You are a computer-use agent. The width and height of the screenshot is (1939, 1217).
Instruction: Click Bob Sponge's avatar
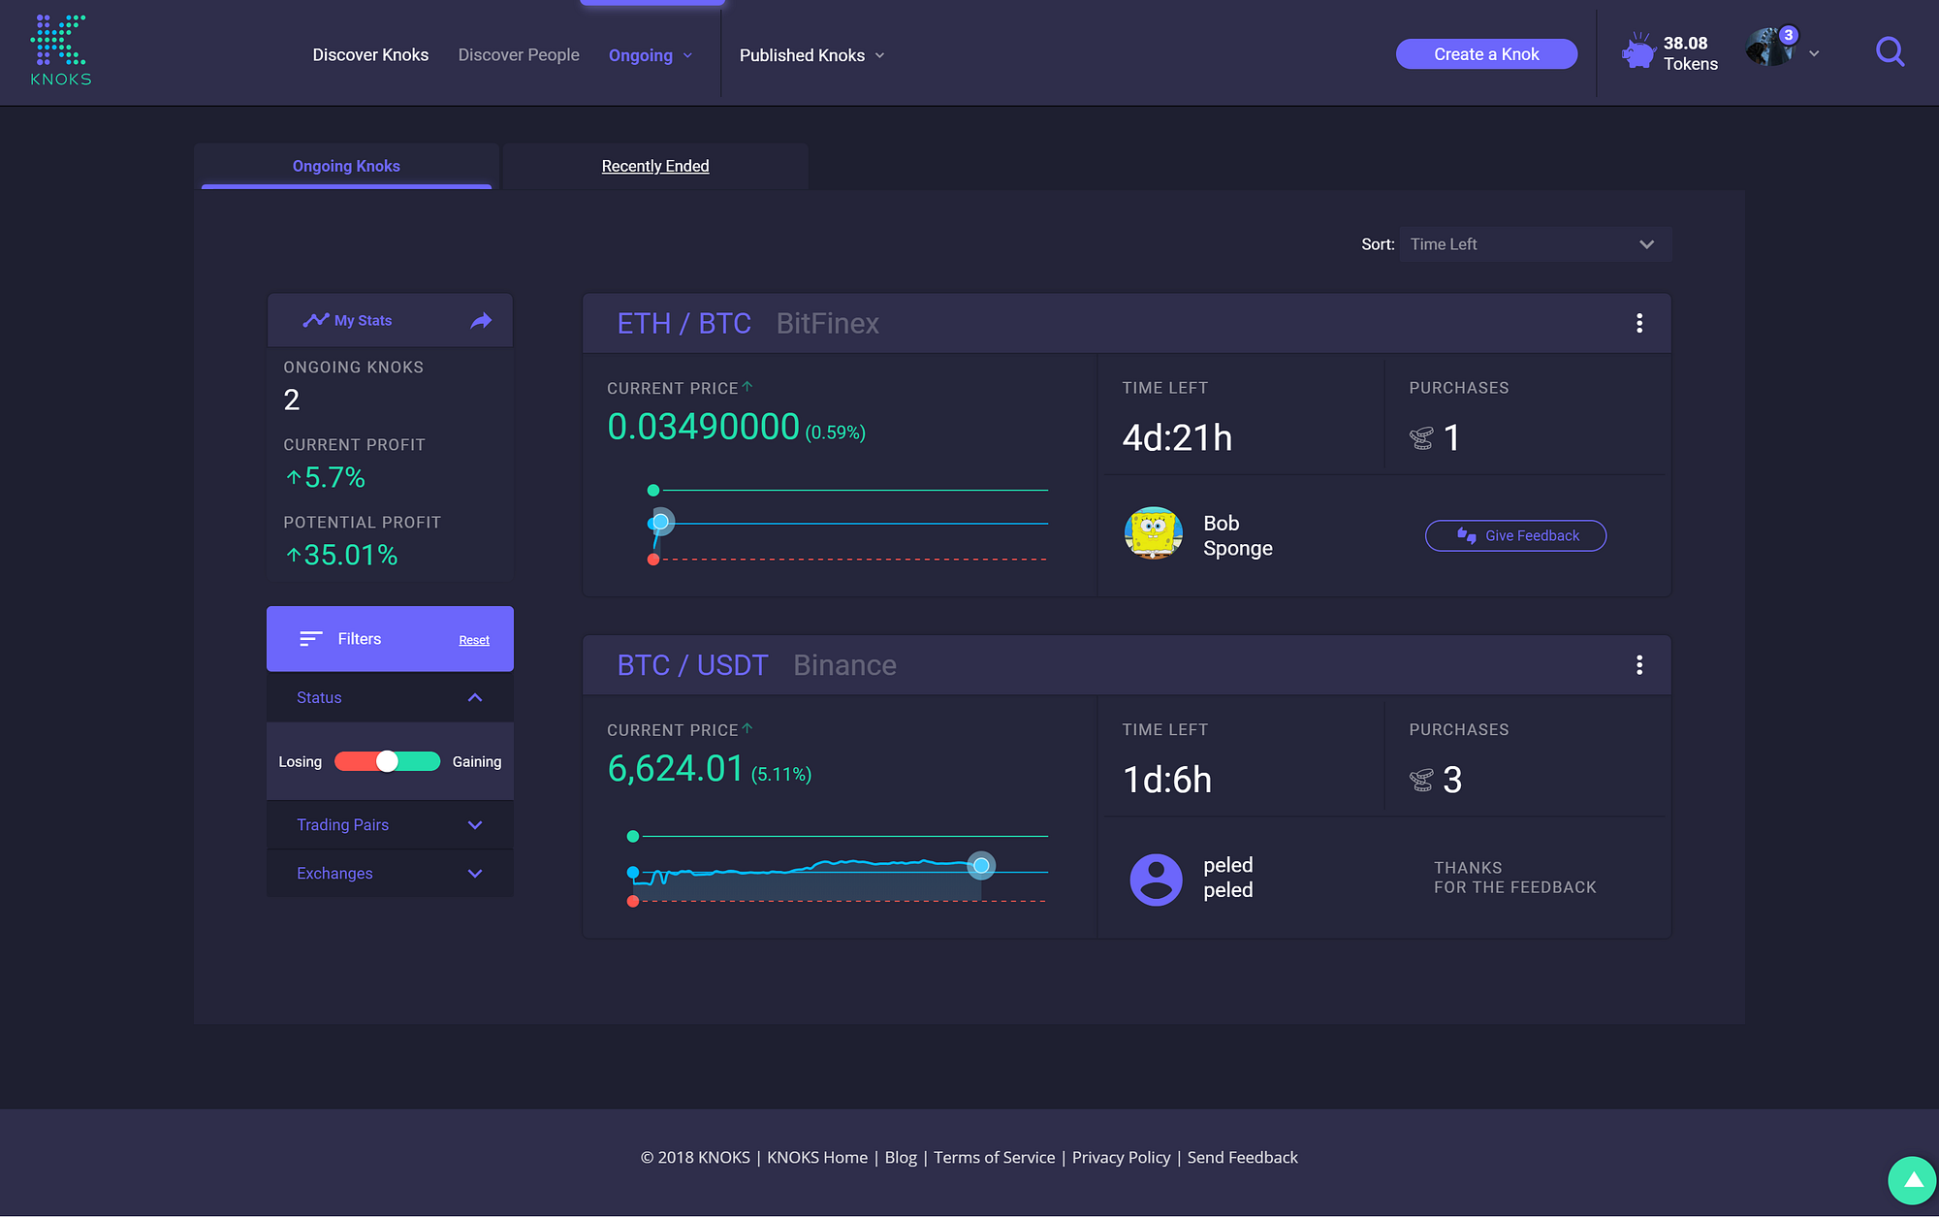click(1153, 534)
